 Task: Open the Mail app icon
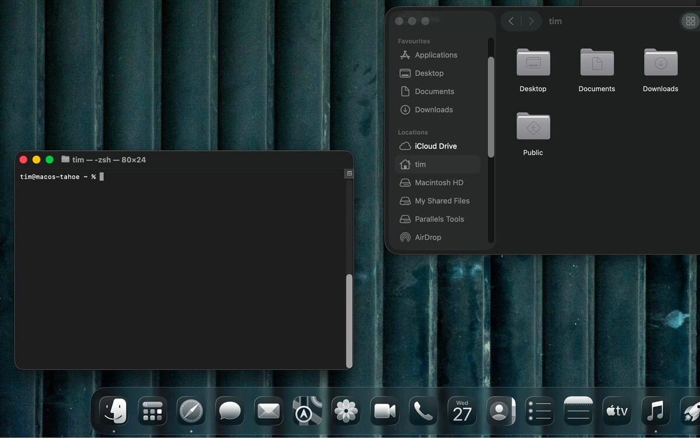coord(268,412)
